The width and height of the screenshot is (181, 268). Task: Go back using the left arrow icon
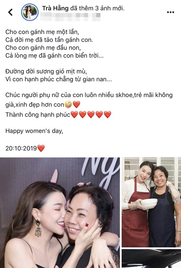coord(10,12)
